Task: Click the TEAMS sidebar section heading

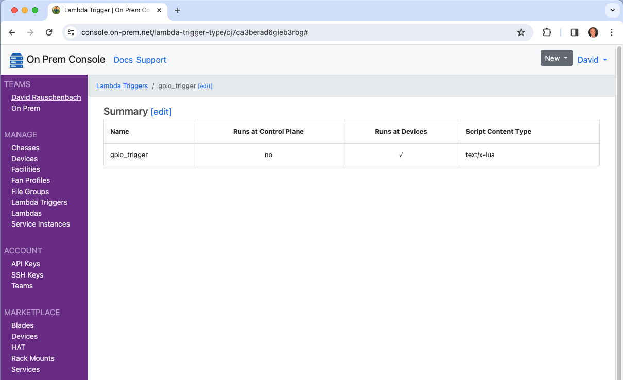Action: [17, 84]
